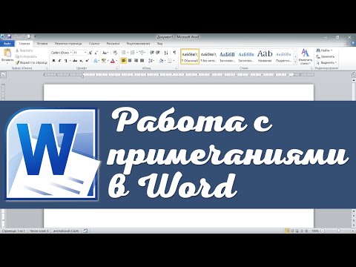
Task: Open Customize Quick Access Toolbar dropdown
Action: (35, 37)
